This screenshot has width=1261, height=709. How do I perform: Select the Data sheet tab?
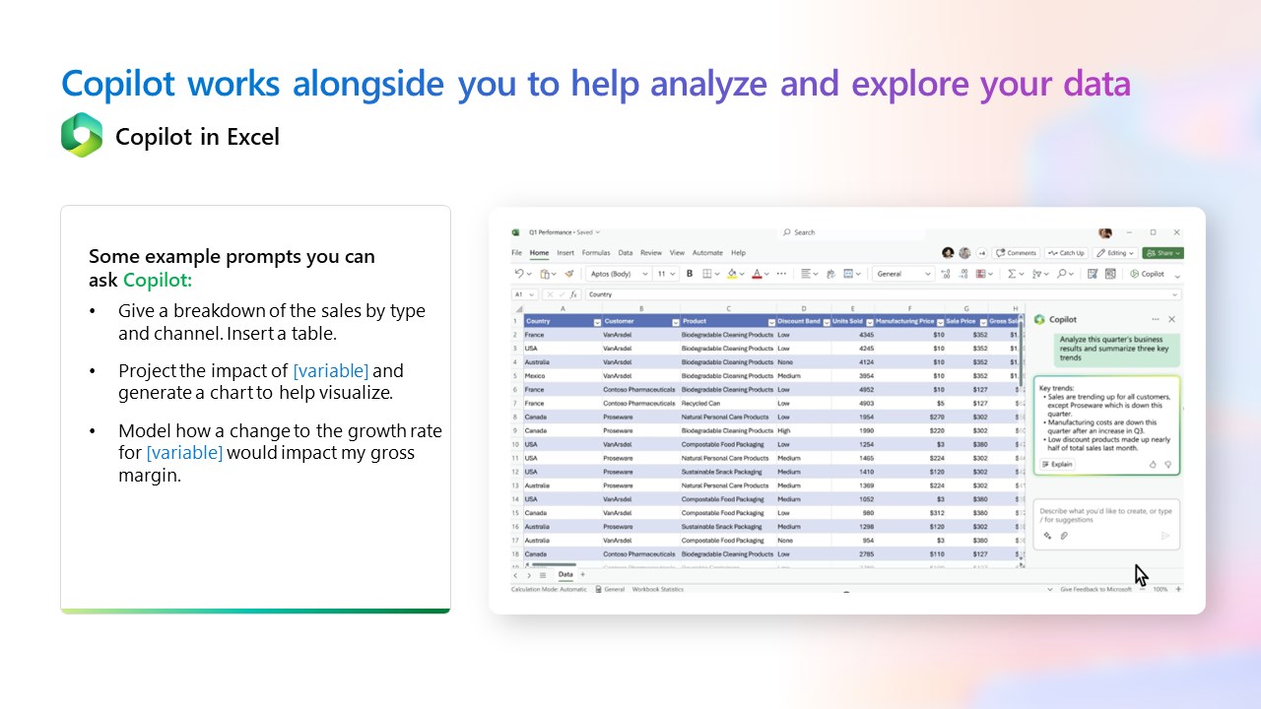click(x=565, y=574)
